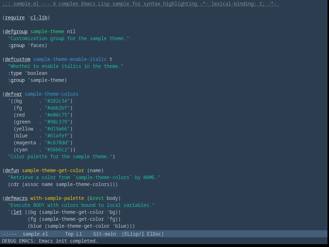Click the color string "#e06c75"
Image resolution: width=329 pixels, height=247 pixels.
(x=57, y=115)
